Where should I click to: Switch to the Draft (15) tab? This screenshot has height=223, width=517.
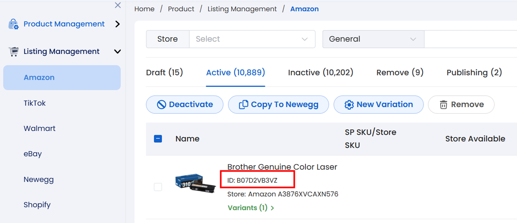point(165,73)
